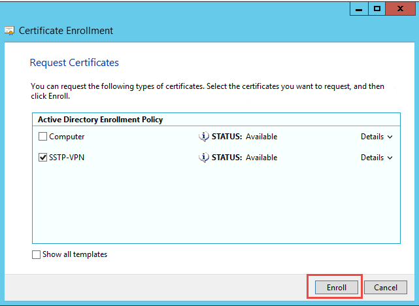This screenshot has width=419, height=306.
Task: Uncheck the SSTP-VPN certificate checkbox
Action: [42, 158]
